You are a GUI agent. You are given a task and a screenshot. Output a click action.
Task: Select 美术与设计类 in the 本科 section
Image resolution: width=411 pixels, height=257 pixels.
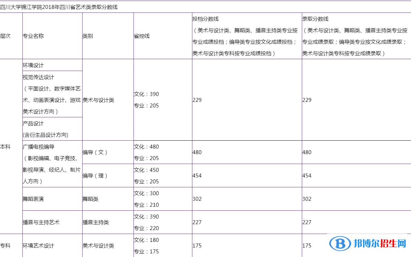click(98, 100)
